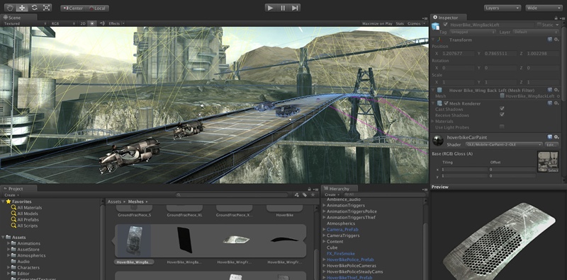Select the Rotate tool
567x280 pixels.
pyautogui.click(x=34, y=8)
